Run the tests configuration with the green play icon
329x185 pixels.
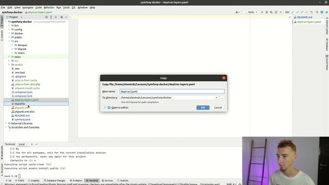[x=262, y=12]
